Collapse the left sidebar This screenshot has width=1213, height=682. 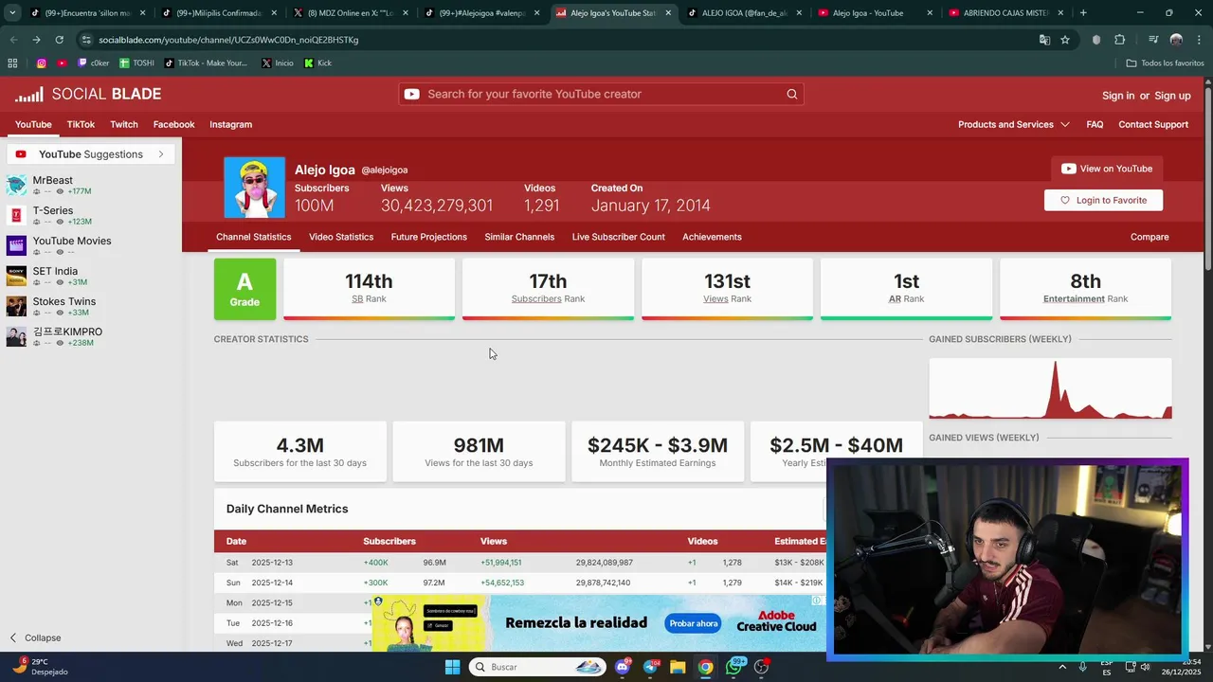coord(35,637)
